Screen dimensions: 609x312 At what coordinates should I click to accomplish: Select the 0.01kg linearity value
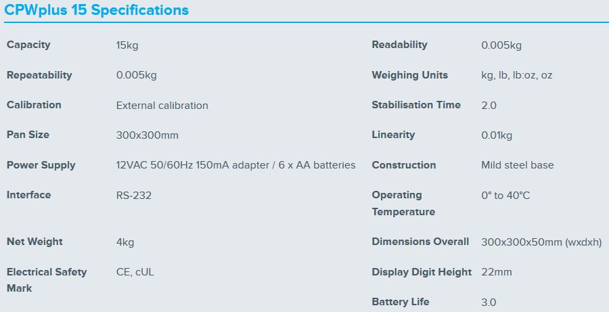coord(497,135)
